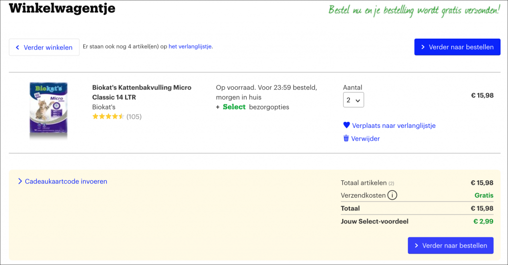Open Biokat's Kattenbakvulling Micro Classic product title
Viewport: 508px width, 265px height.
pos(141,92)
